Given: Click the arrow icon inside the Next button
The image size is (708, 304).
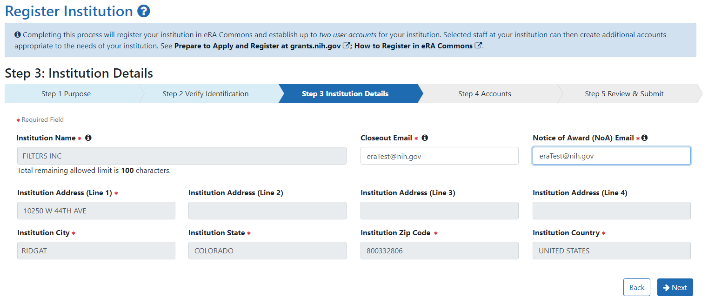Looking at the screenshot, I should click(667, 287).
